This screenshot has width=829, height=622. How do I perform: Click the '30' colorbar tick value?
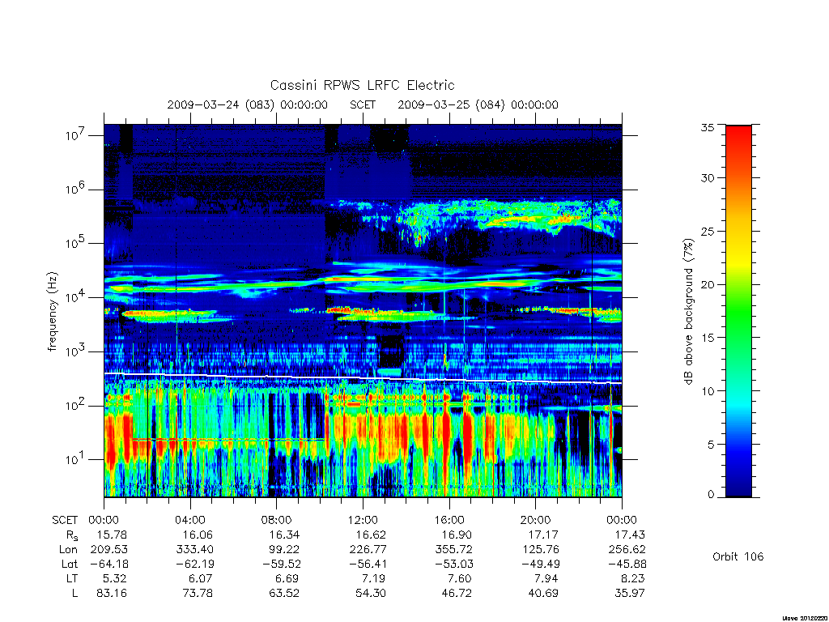pos(708,178)
